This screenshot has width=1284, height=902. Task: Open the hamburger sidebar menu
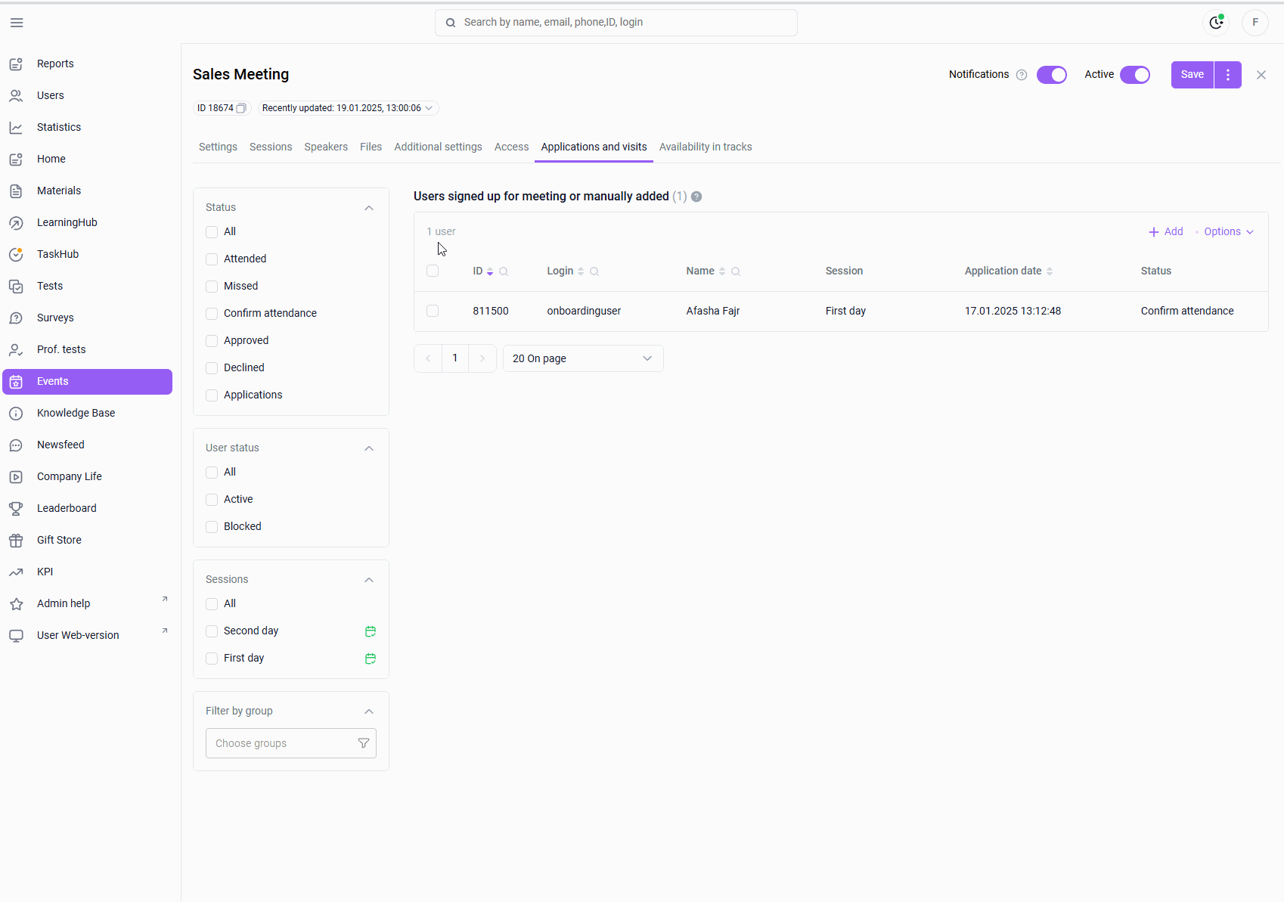(x=17, y=23)
